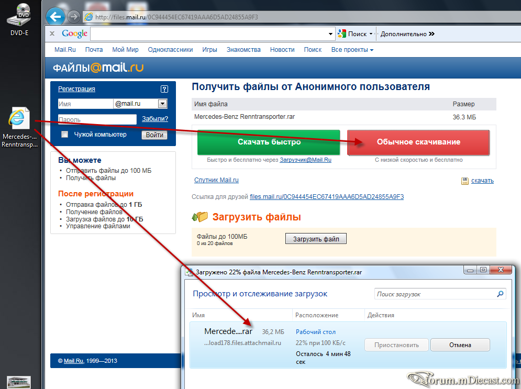Click the Mercedes-Benz Renntransporter.rar file name
The image size is (521, 389).
(x=245, y=117)
